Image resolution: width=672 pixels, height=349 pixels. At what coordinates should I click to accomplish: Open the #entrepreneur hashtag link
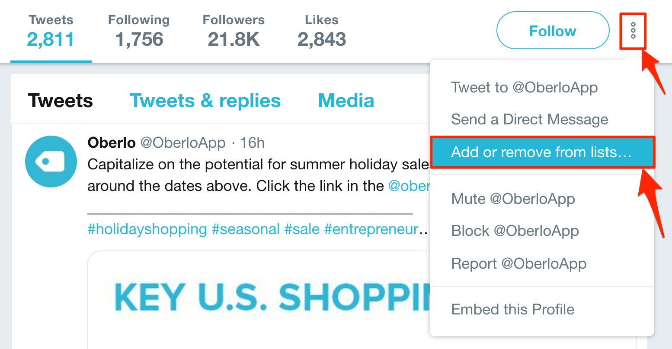tap(371, 229)
